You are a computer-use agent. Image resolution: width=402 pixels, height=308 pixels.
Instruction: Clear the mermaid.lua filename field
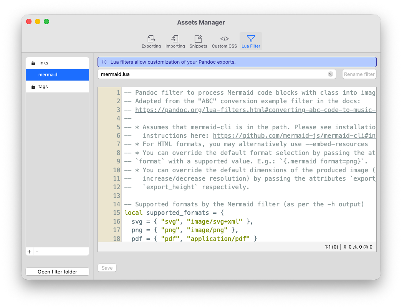click(330, 74)
